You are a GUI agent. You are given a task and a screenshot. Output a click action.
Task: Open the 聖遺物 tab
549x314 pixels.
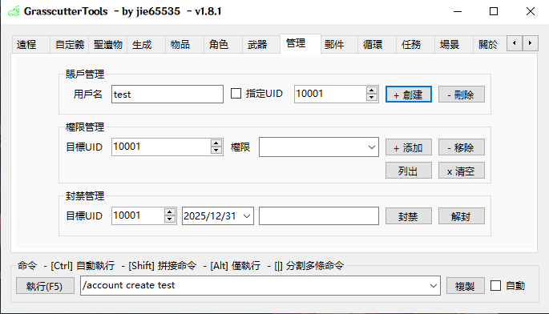108,45
